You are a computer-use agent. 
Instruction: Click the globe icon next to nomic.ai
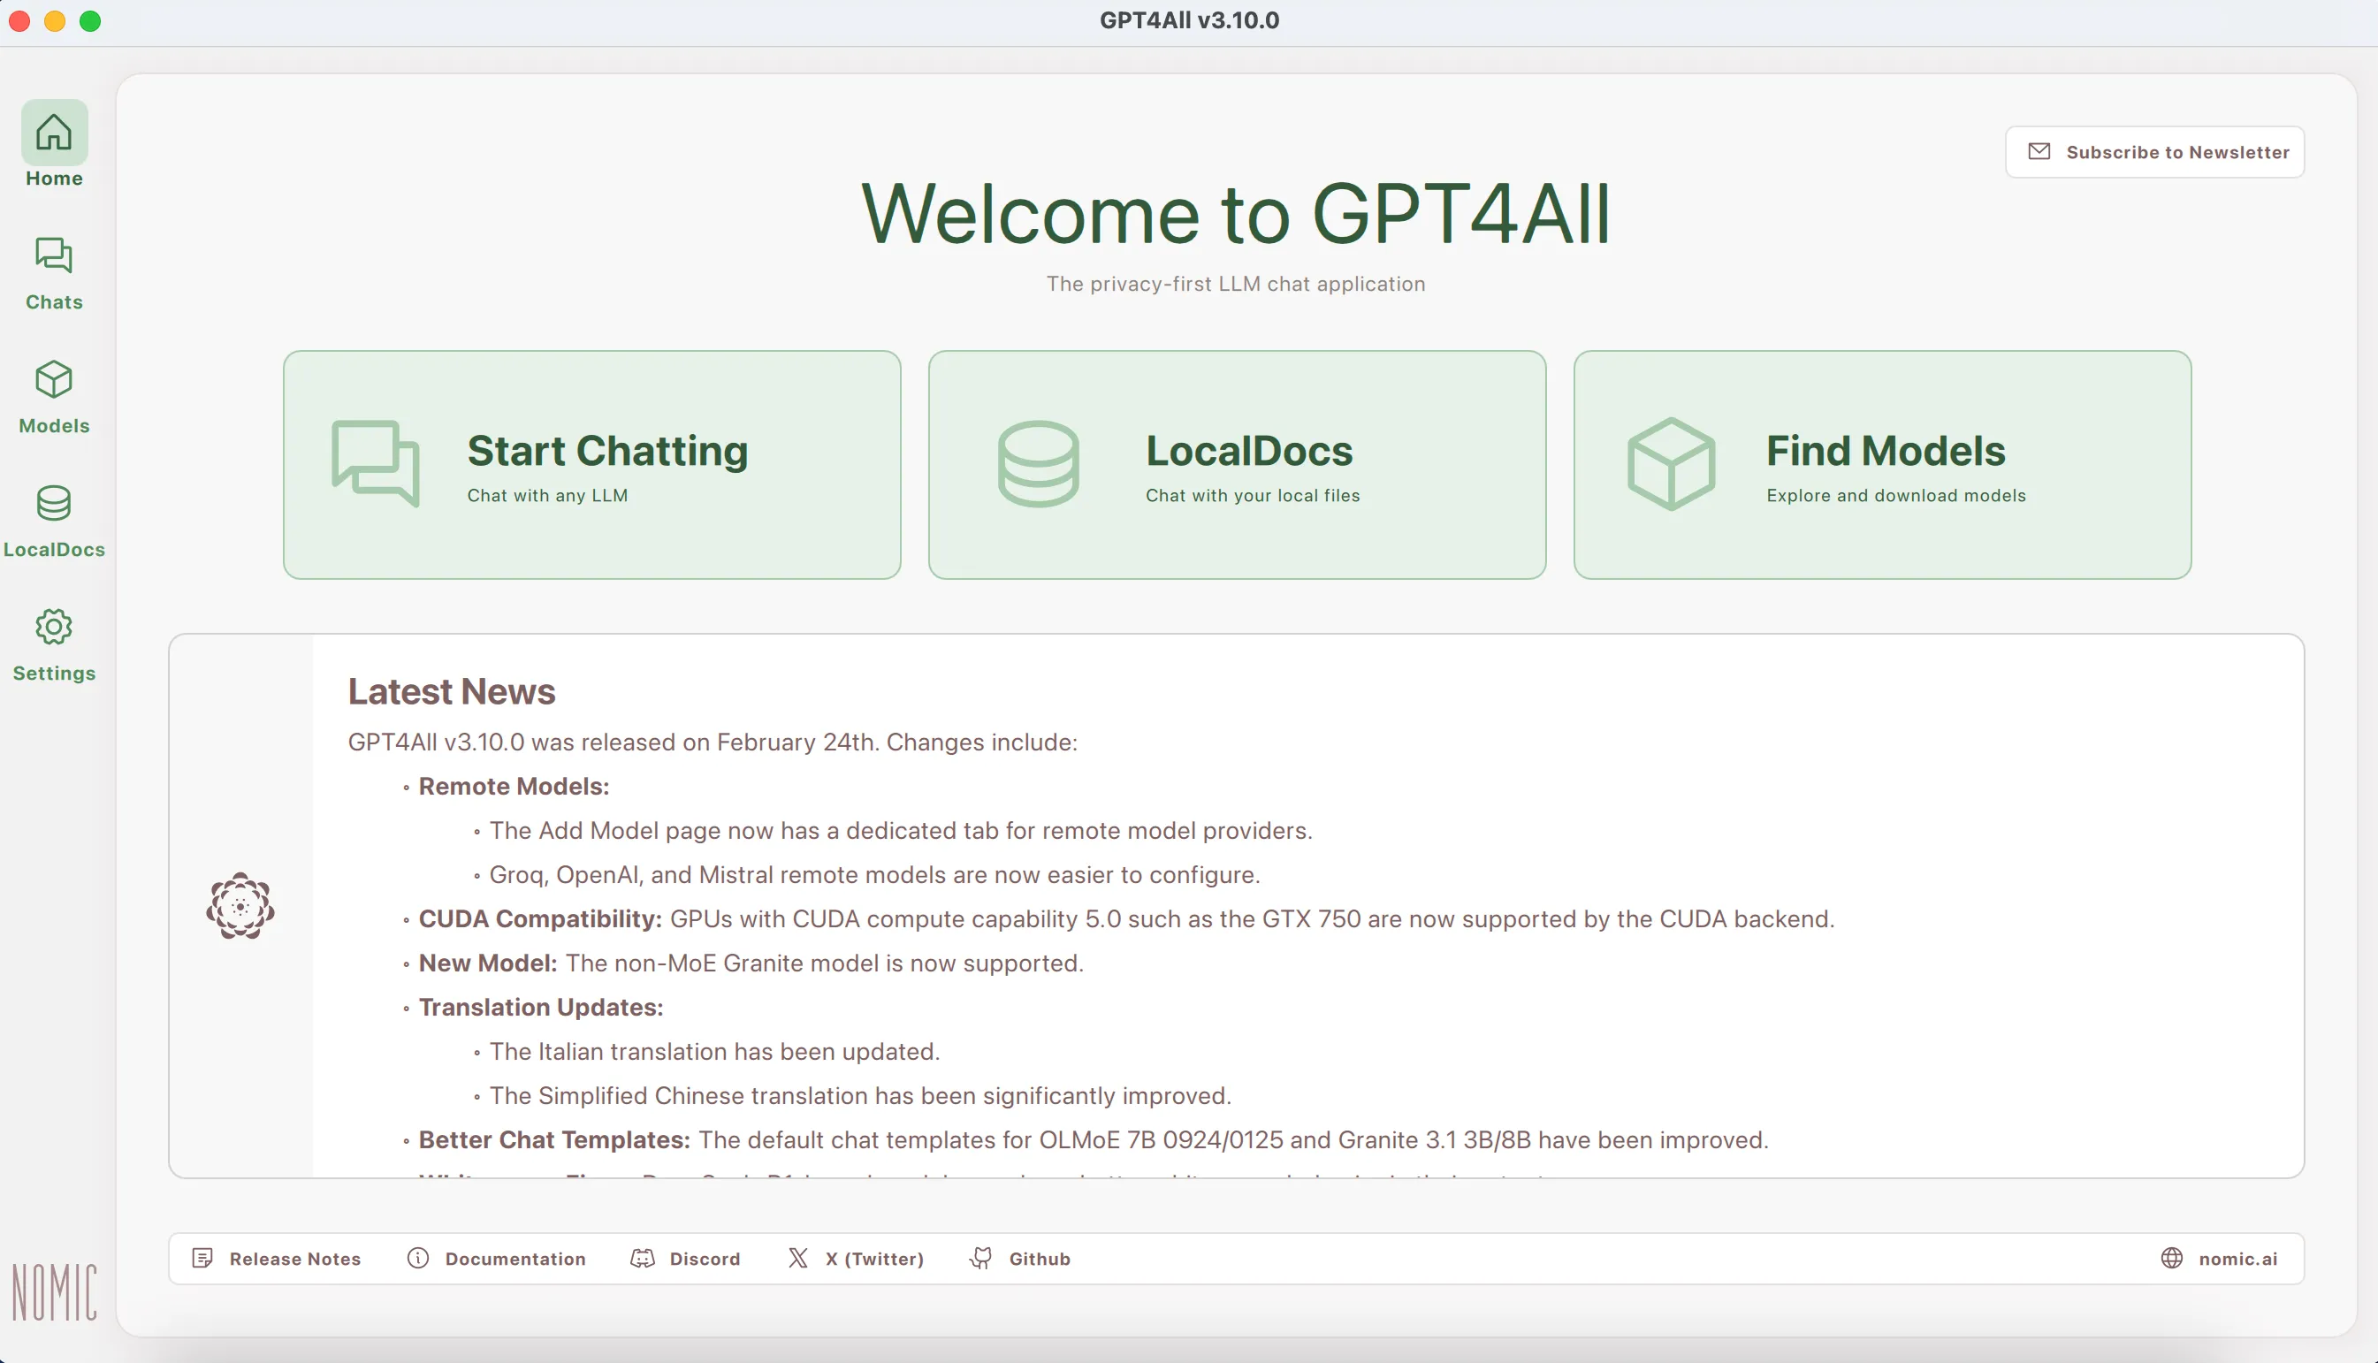(x=2172, y=1258)
